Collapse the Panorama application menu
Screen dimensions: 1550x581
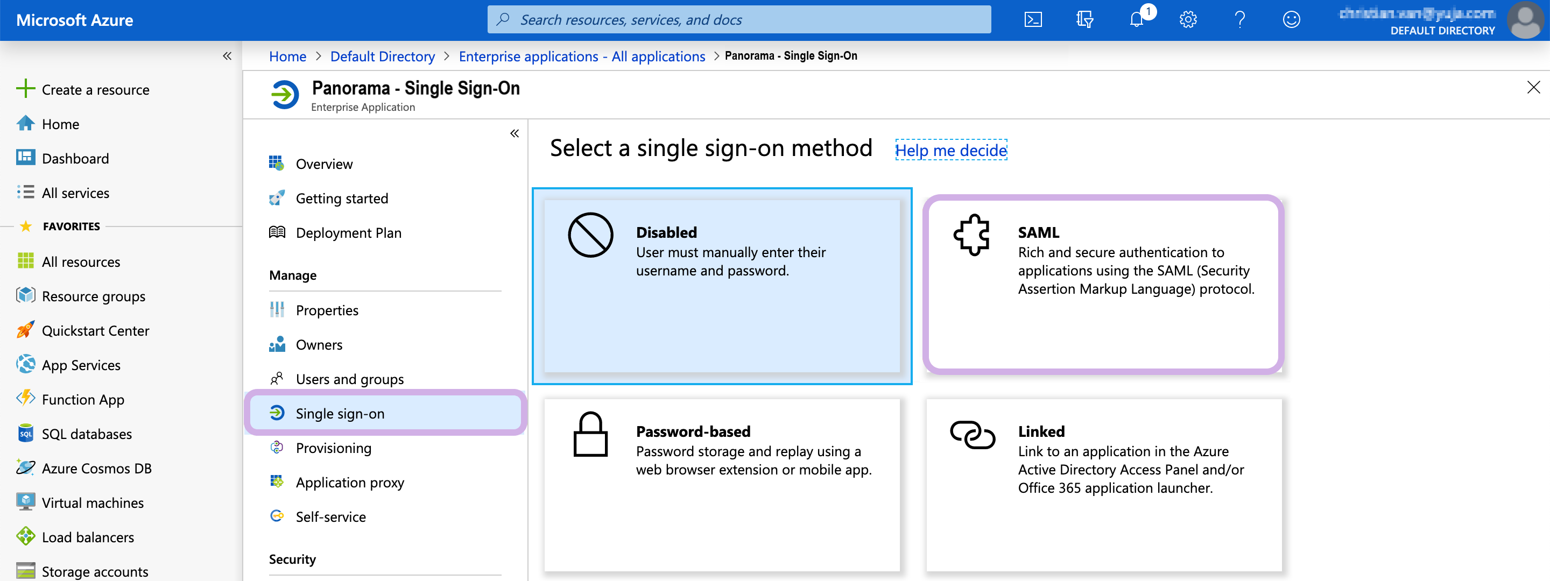(x=515, y=133)
